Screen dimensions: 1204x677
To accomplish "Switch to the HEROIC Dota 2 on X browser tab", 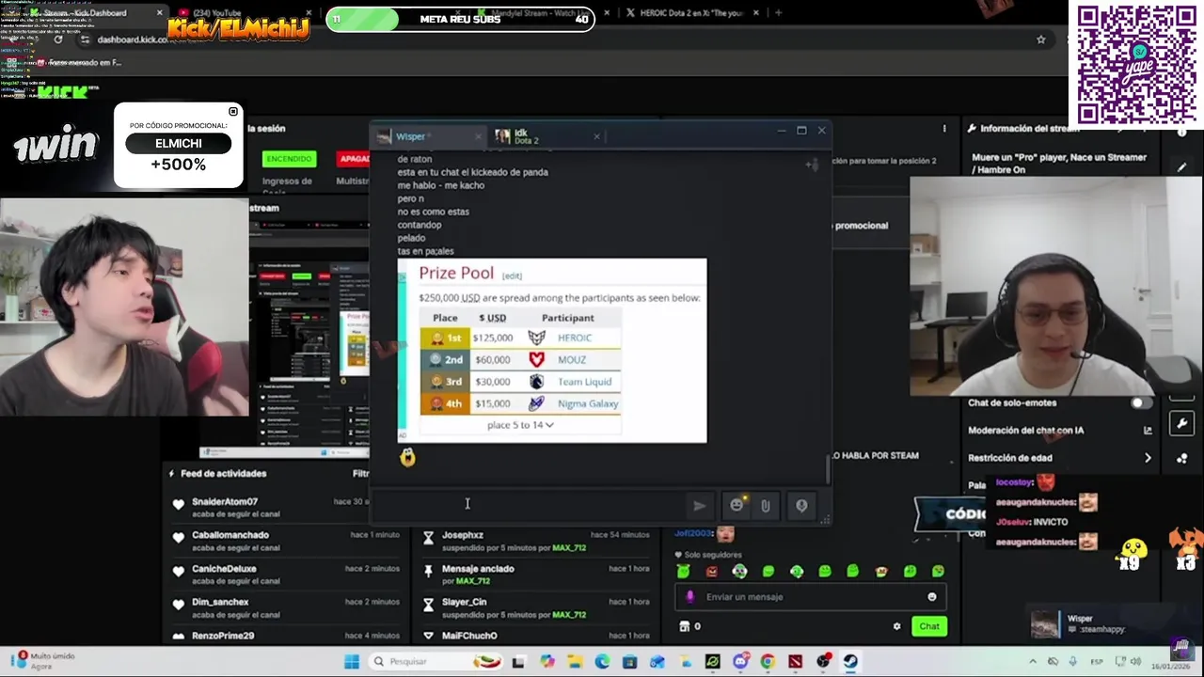I will pos(692,13).
